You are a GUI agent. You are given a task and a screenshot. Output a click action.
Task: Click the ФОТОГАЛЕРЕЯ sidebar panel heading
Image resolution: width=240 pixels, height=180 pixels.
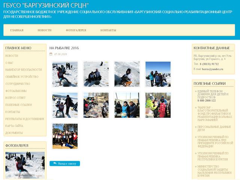pyautogui.click(x=17, y=145)
